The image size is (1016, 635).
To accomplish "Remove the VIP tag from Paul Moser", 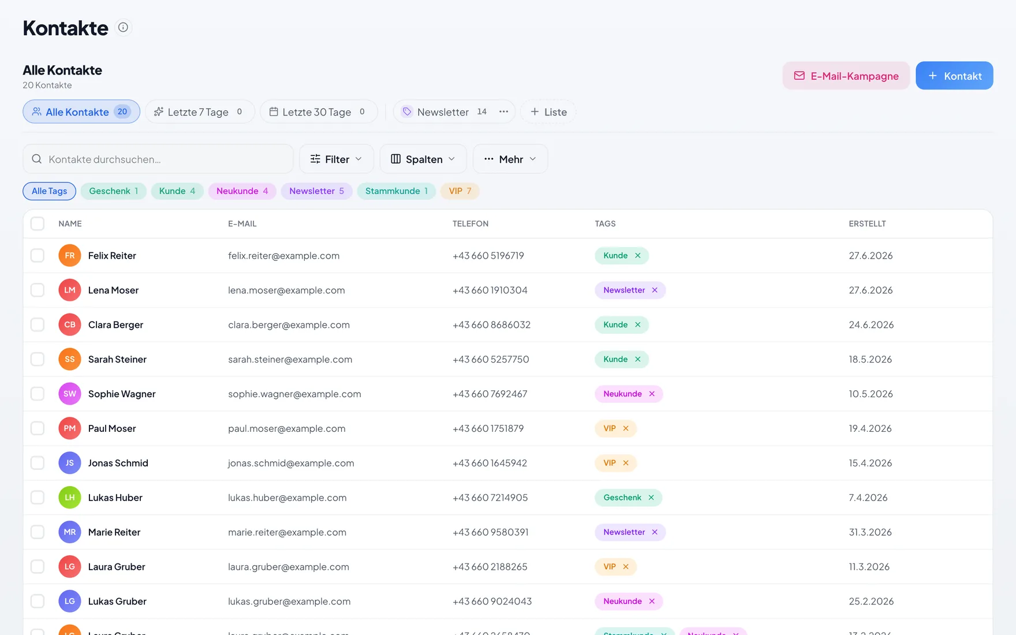I will point(626,428).
